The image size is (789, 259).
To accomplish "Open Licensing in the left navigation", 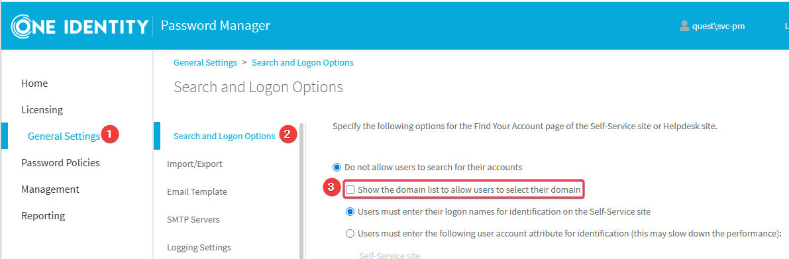I will click(42, 110).
